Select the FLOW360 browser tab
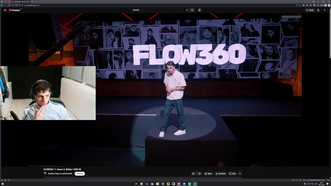 21,2
